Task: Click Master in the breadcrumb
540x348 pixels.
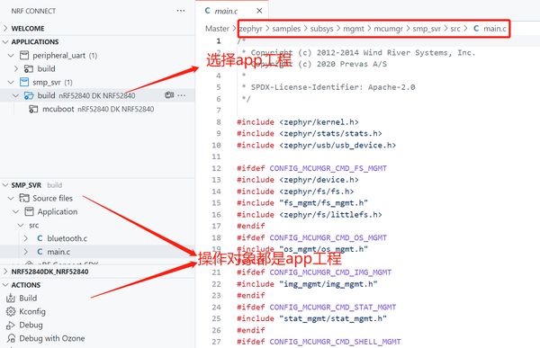Action: coord(217,29)
